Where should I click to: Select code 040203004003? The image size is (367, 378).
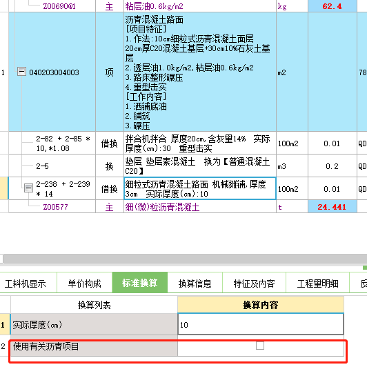(54, 72)
